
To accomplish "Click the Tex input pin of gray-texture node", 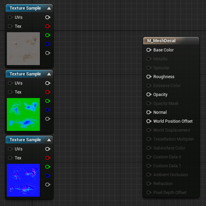I will [x=10, y=26].
